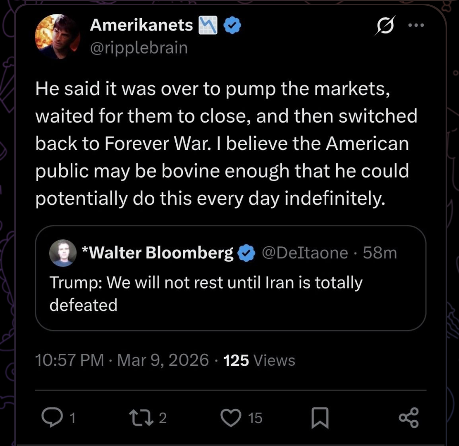Open the Amerikanets display name link
459x446 pixels.
(141, 26)
